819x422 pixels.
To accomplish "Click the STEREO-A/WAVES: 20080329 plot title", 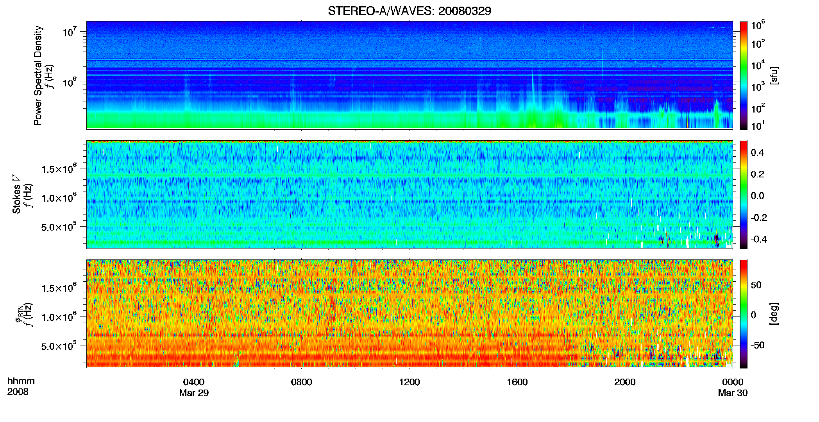I will click(x=409, y=11).
